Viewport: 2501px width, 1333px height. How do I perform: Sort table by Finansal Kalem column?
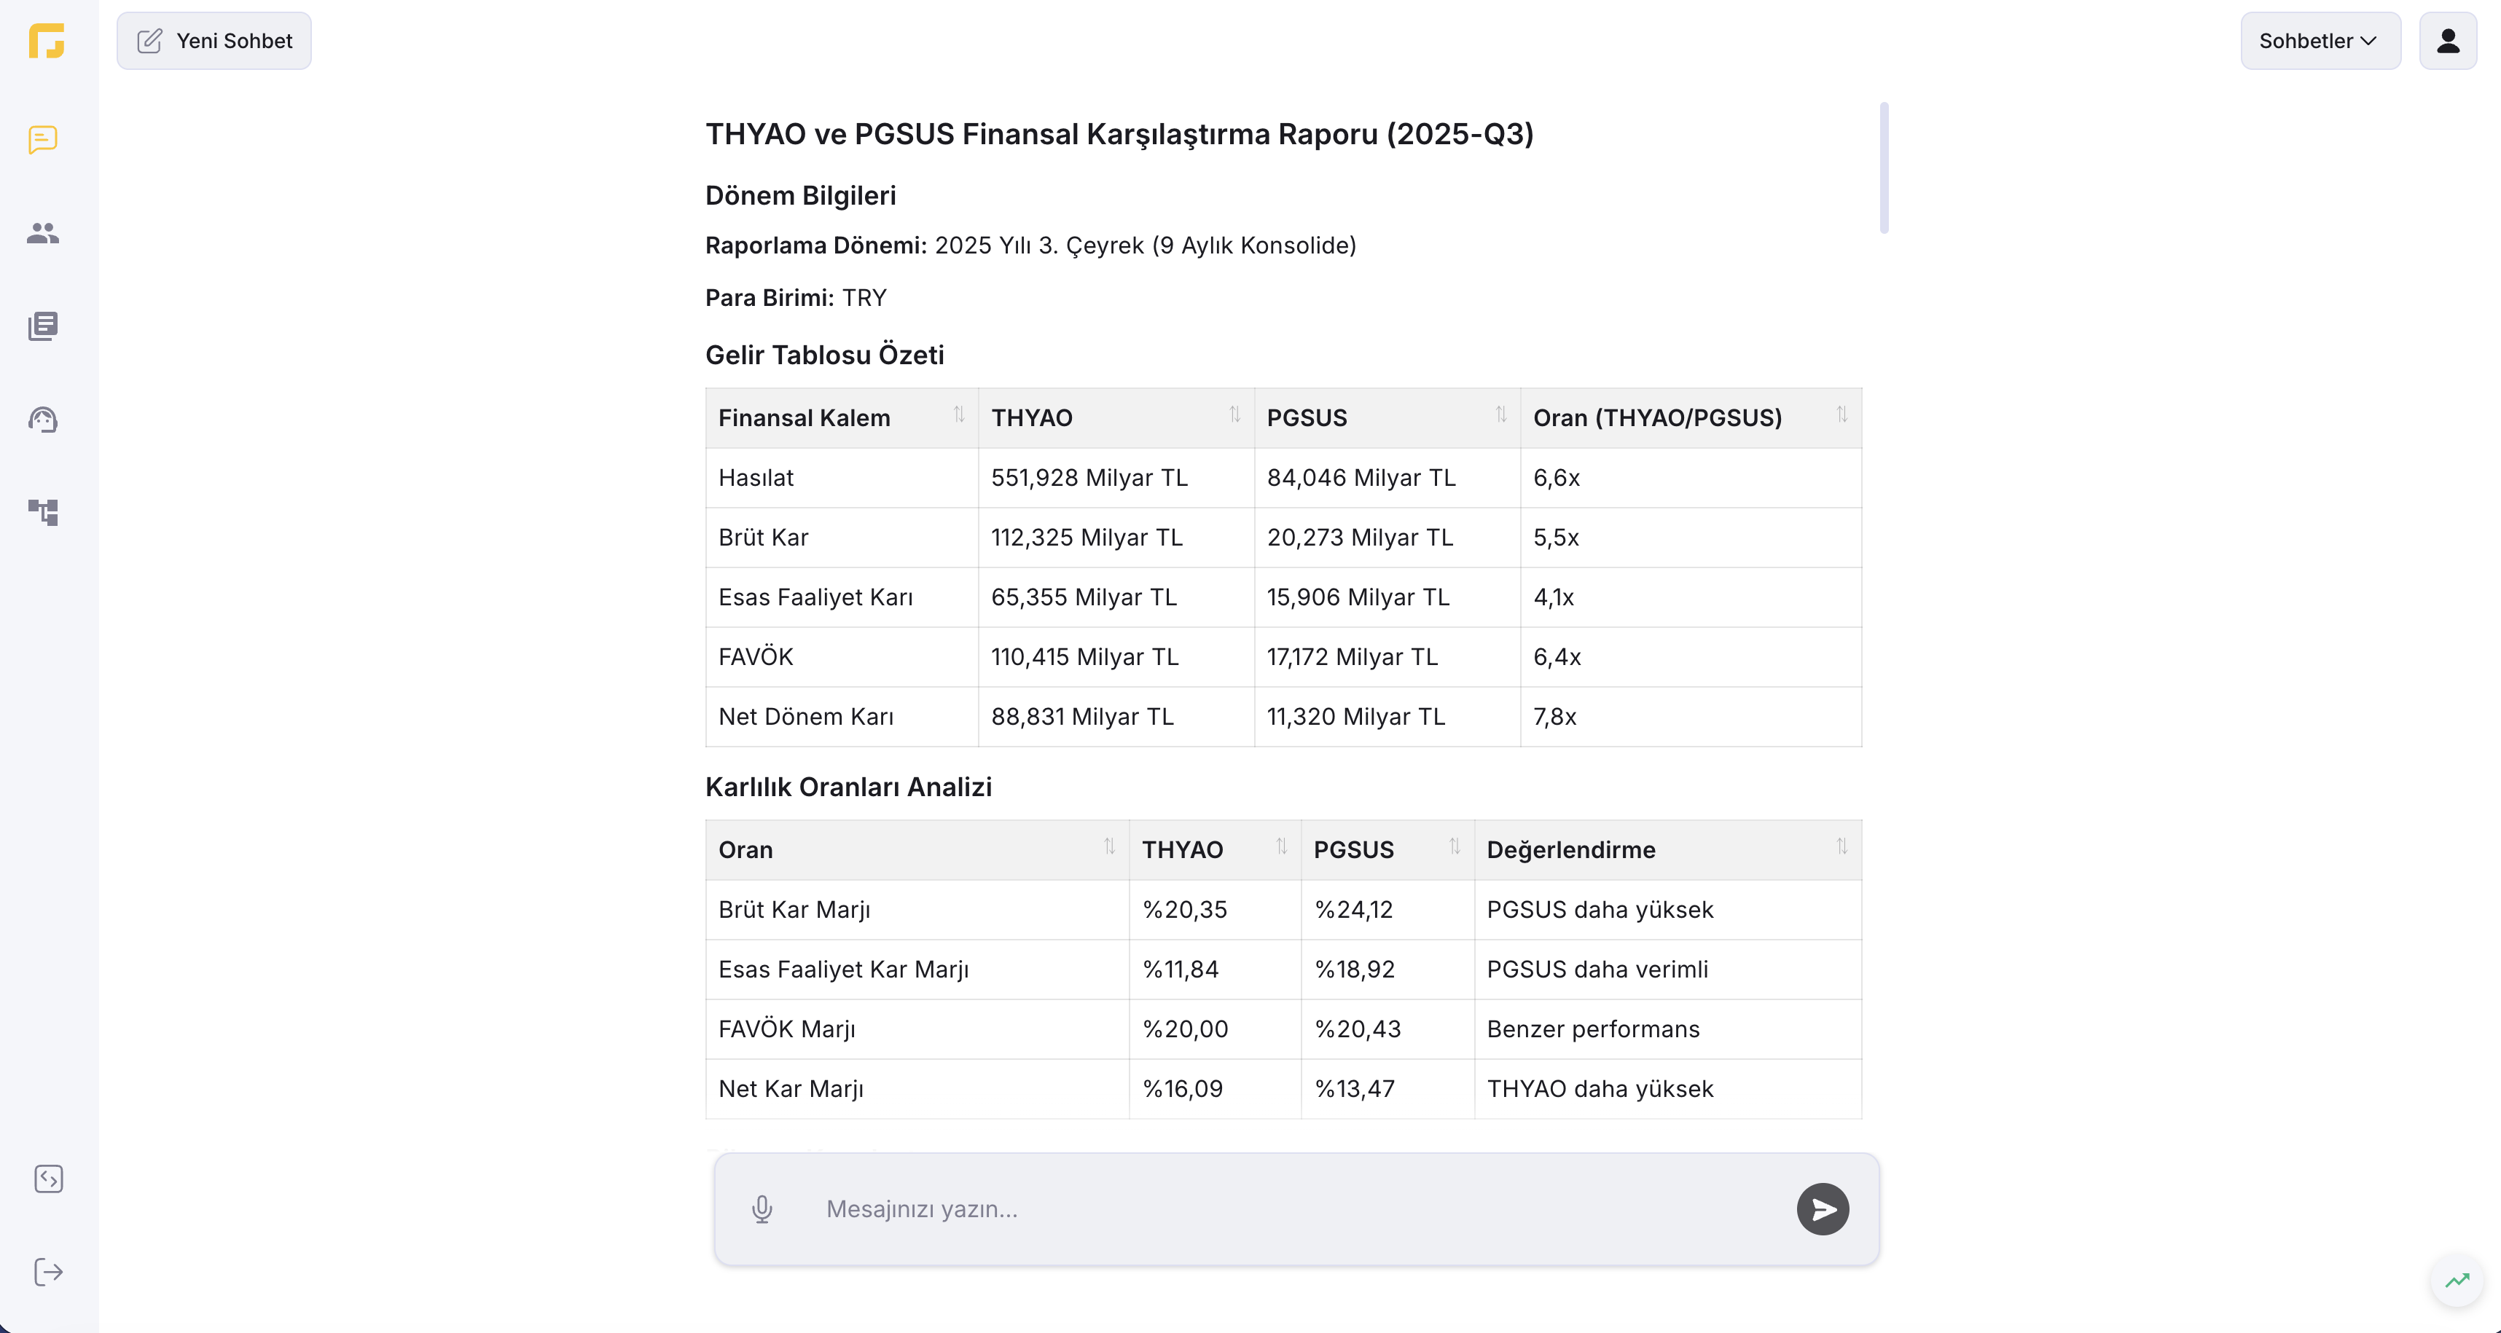(959, 415)
